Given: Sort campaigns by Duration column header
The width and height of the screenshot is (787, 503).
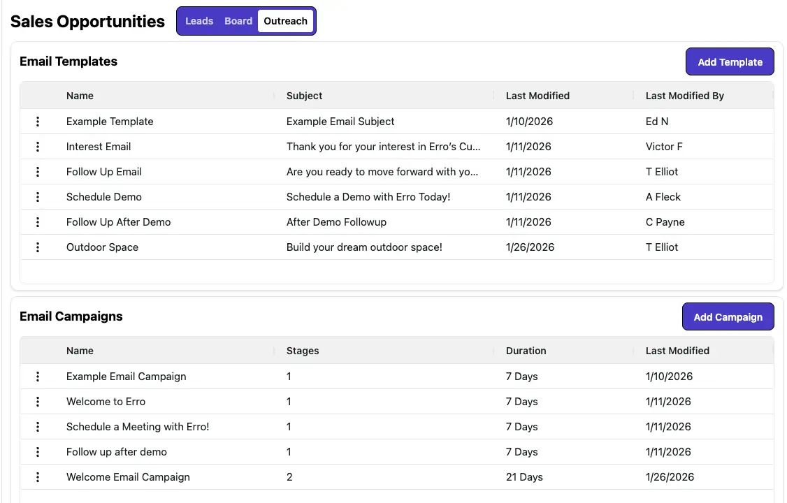Looking at the screenshot, I should coord(526,351).
